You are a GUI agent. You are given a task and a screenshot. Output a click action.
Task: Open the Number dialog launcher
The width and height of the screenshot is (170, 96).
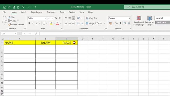130,29
